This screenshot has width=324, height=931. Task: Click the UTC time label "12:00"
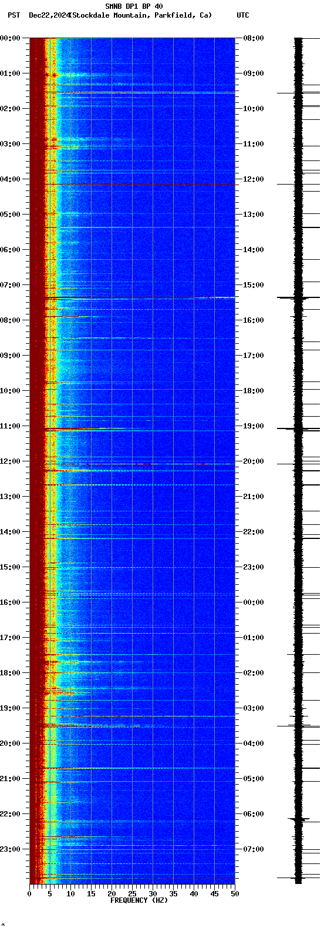[x=254, y=179]
